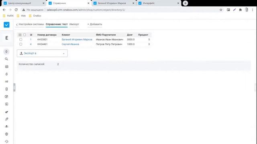Open record id 4 link
This screenshot has width=257, height=144.
(x=31, y=44)
